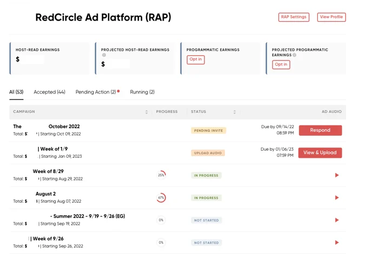Show the All (53) campaigns tab

(x=16, y=92)
